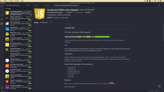This screenshot has width=164, height=92.
Task: Open the sidebar More Actions ellipsis
Action: click(30, 5)
